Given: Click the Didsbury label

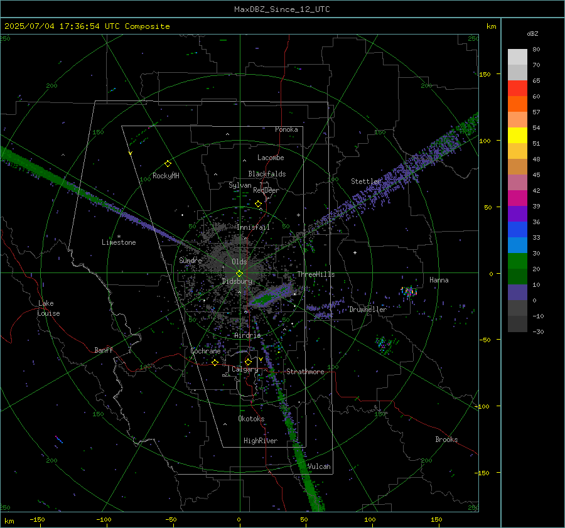Looking at the screenshot, I should [237, 281].
